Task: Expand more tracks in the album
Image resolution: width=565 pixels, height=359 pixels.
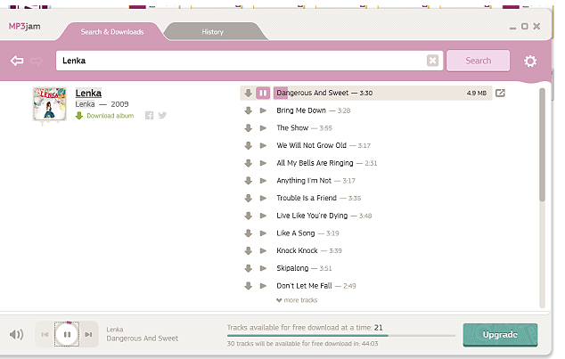Action: click(x=297, y=300)
